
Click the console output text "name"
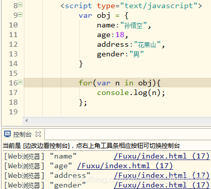point(63,156)
